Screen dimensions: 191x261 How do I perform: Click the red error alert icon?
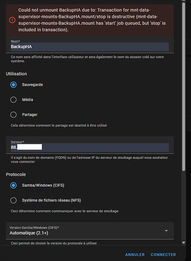12,20
